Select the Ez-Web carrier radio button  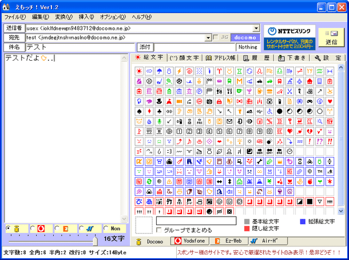click(57, 228)
